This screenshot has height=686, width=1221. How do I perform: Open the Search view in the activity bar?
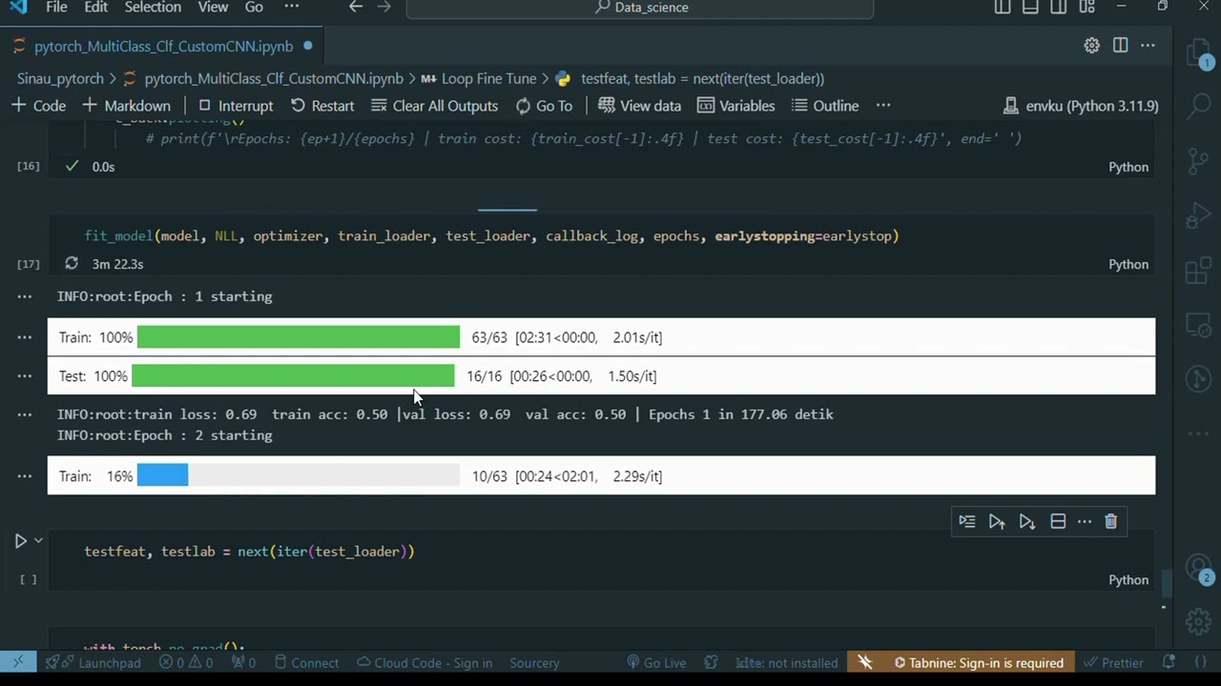(x=1198, y=106)
